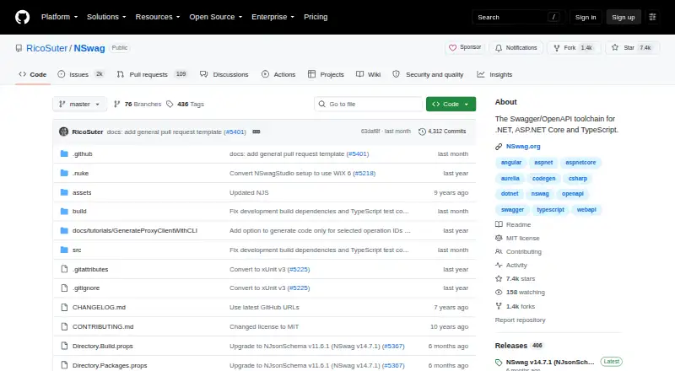Select the csharp topic tag
675x371 pixels.
pos(577,178)
